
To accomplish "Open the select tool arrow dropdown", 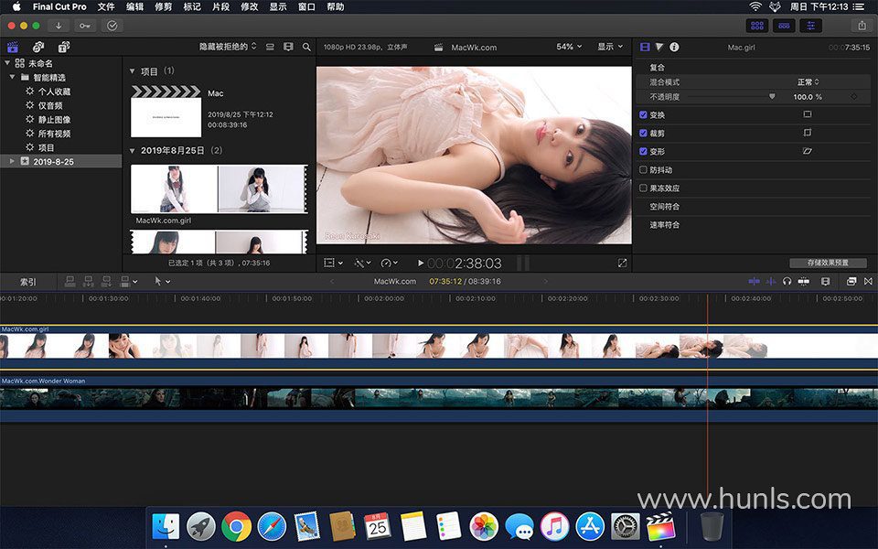I will point(163,281).
